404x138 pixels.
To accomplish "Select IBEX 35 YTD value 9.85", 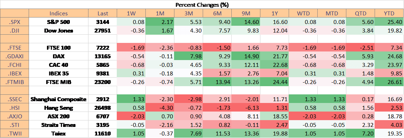I will point(389,74).
